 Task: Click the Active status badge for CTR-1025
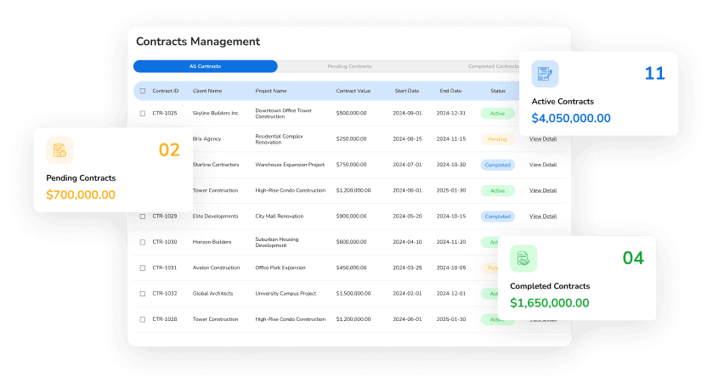[497, 113]
